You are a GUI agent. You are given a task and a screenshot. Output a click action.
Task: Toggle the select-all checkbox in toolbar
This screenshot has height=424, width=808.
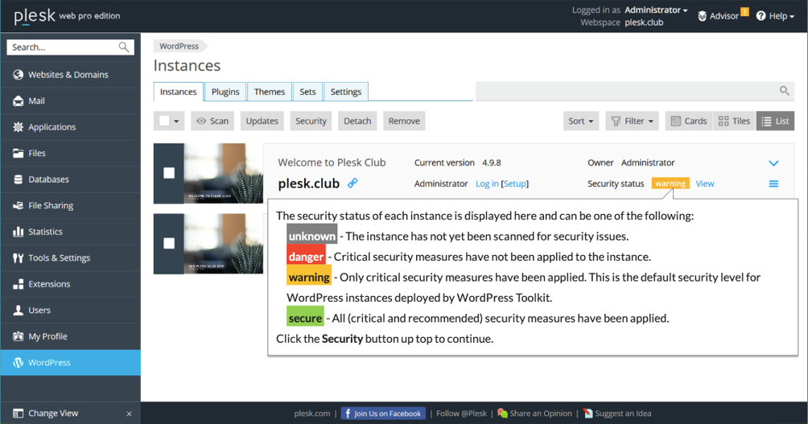coord(164,121)
